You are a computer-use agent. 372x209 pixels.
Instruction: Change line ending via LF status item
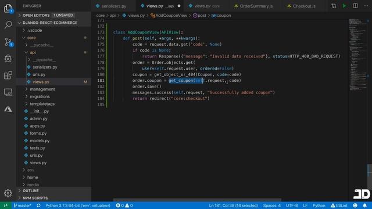(305, 206)
